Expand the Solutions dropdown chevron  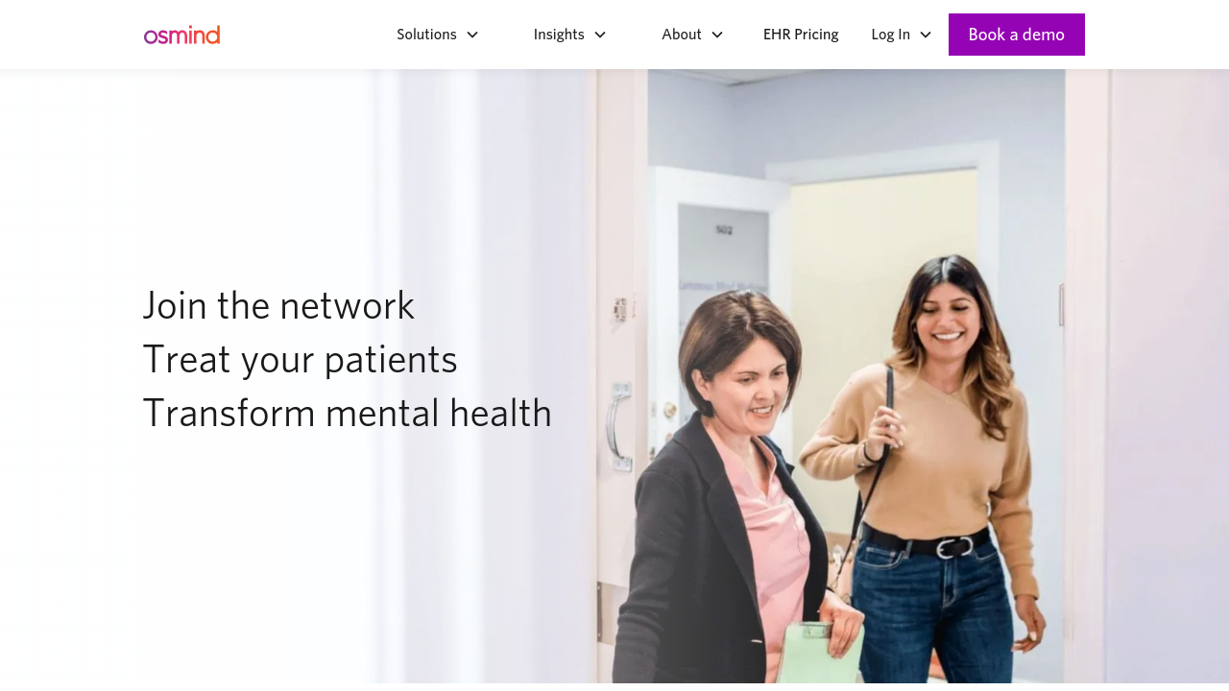click(x=472, y=35)
